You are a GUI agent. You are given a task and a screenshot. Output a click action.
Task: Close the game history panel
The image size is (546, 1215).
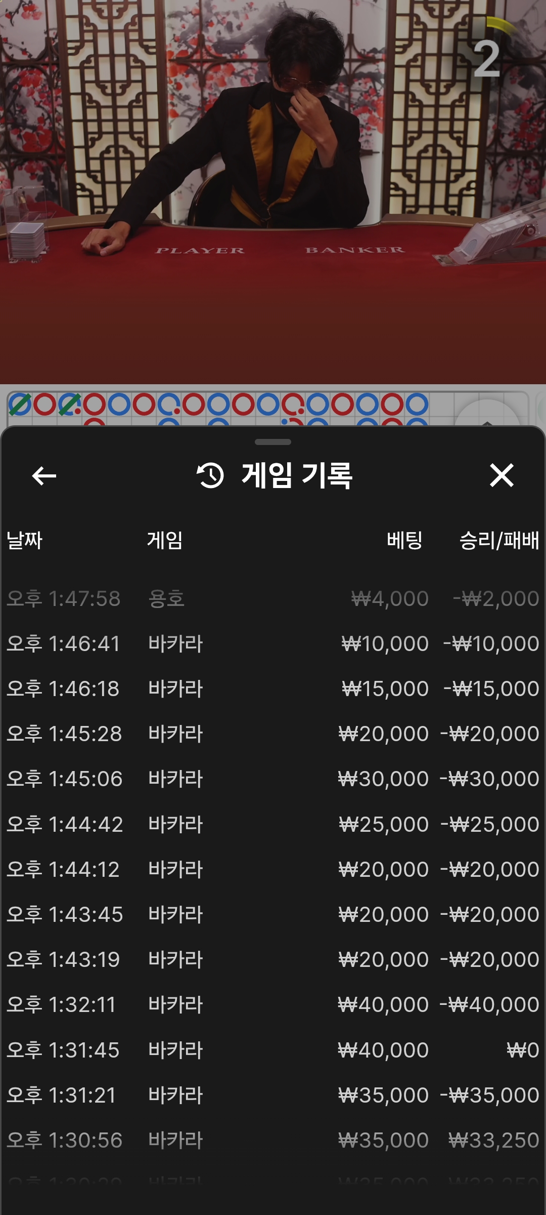502,476
